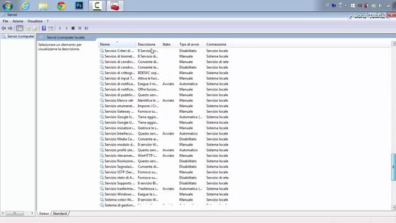Click the volume speaker tray icon
The height and width of the screenshot is (223, 396).
point(380,6)
